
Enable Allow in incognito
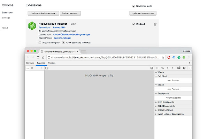(40, 42)
